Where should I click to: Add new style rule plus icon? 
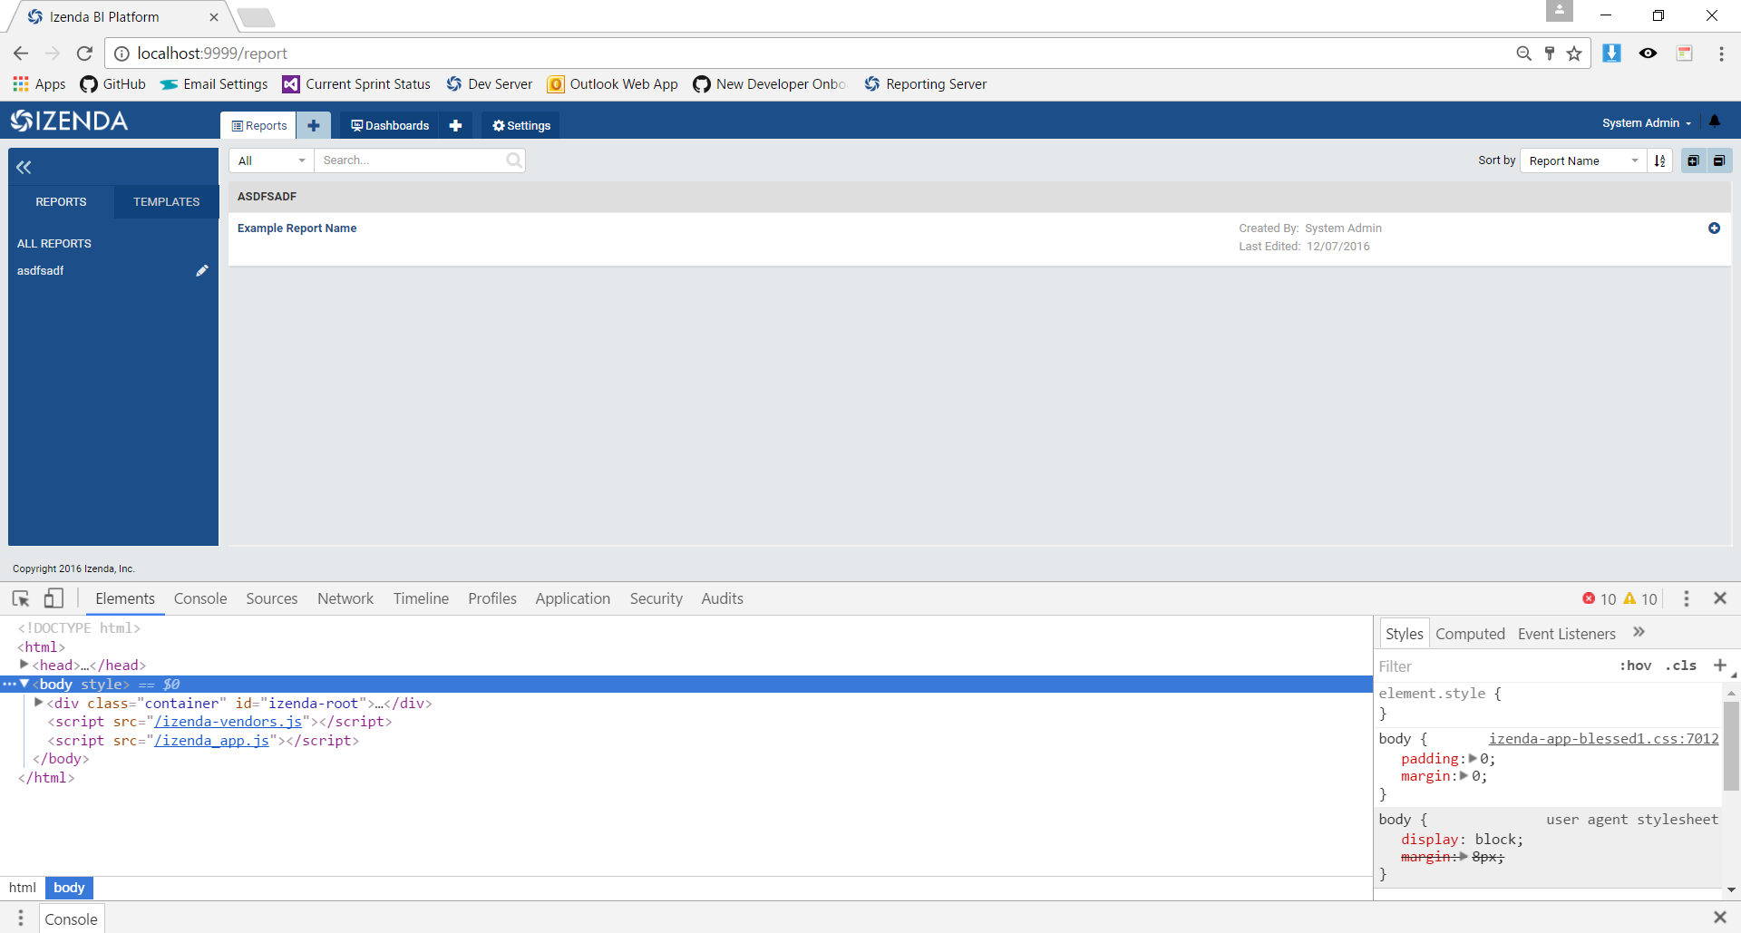[x=1719, y=666]
